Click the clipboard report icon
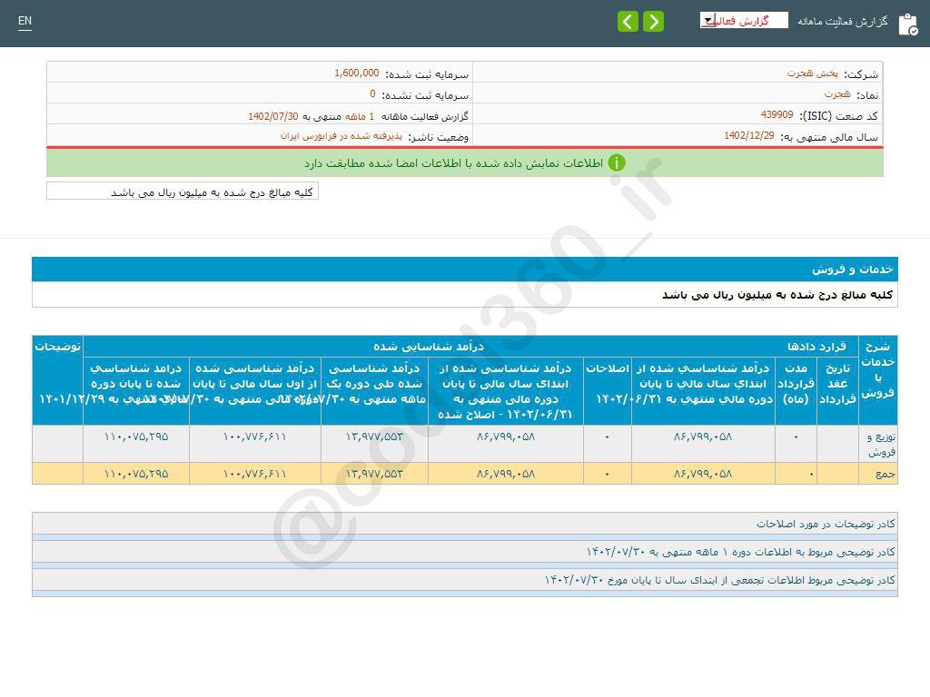 tap(908, 24)
